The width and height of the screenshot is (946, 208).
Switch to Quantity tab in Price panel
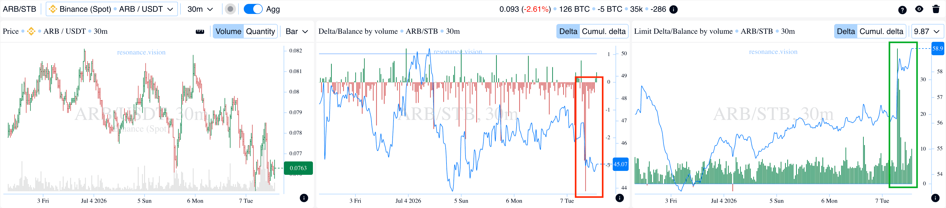(260, 32)
